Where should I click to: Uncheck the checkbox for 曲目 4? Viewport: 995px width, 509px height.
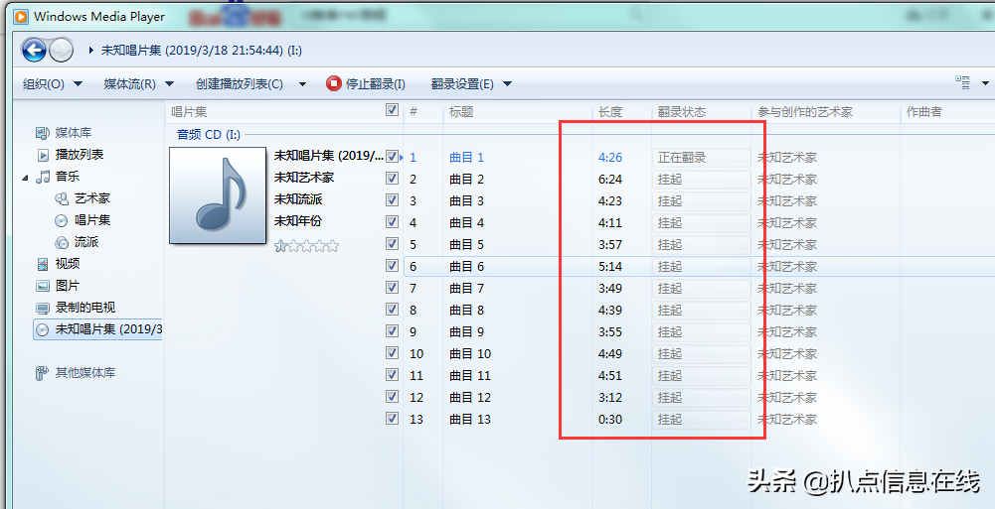point(393,221)
